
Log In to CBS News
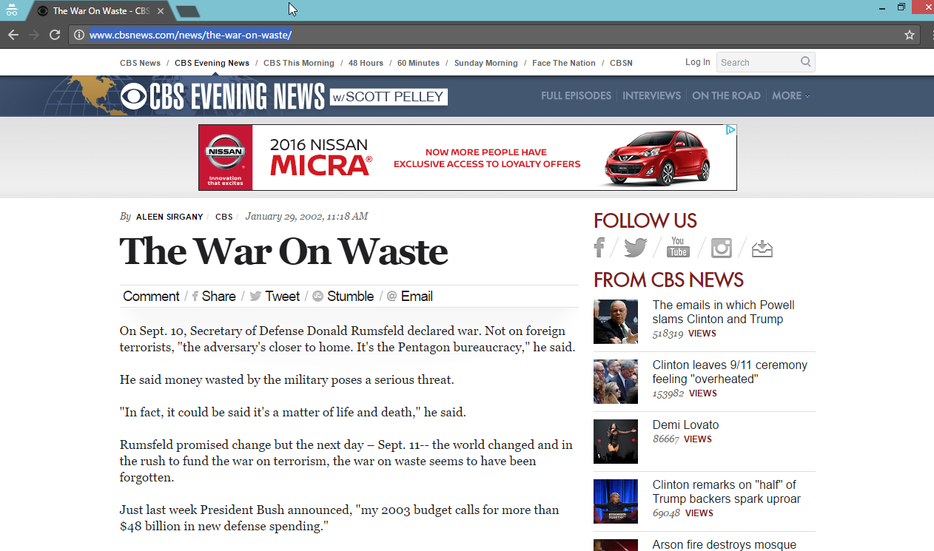coord(697,62)
